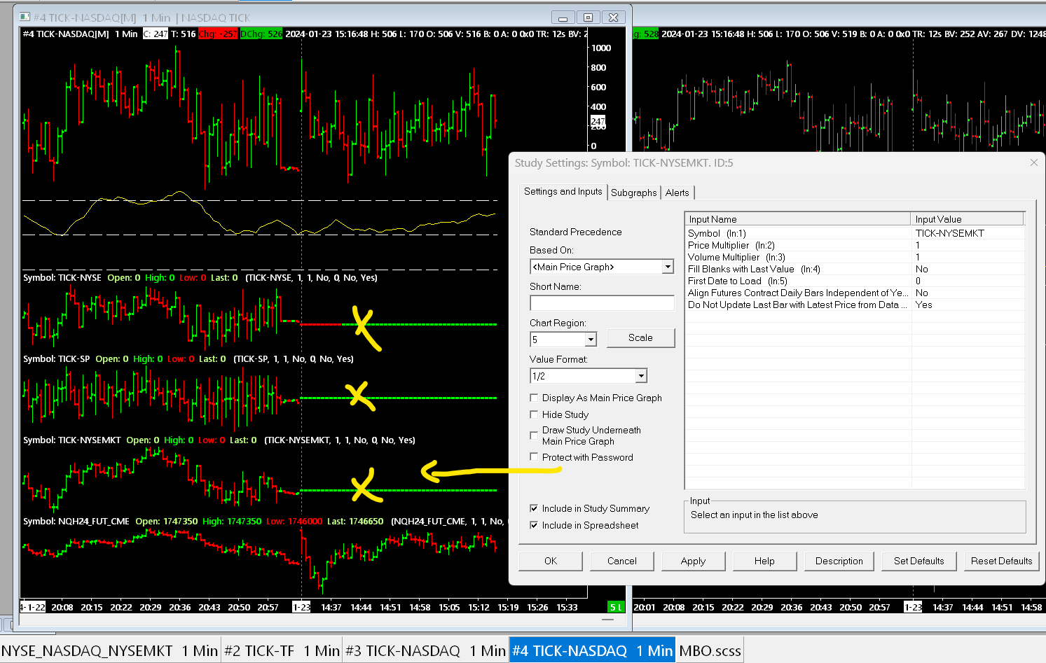
Task: Select the First Date to Load input row
Action: click(x=855, y=281)
